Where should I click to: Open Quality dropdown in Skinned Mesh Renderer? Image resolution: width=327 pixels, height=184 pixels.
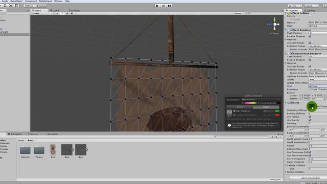[318, 80]
